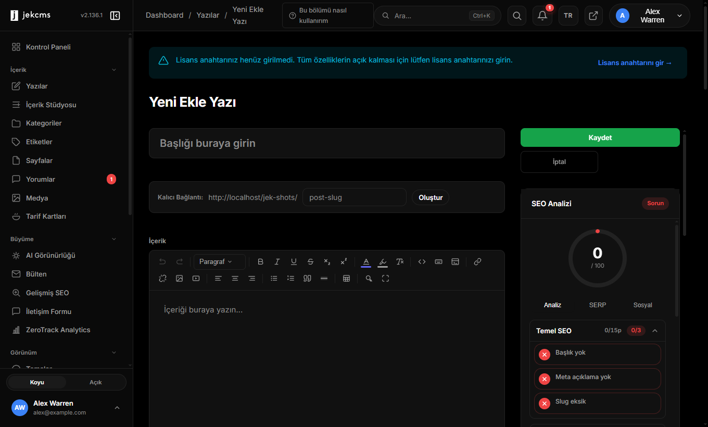708x427 pixels.
Task: Insert inline code with the angle brackets icon
Action: 422,262
